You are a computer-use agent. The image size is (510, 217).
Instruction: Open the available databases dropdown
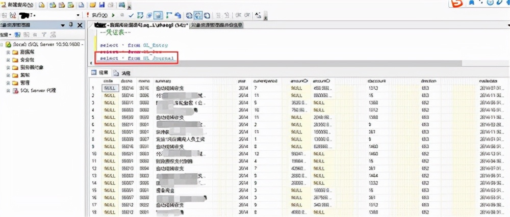(x=78, y=15)
